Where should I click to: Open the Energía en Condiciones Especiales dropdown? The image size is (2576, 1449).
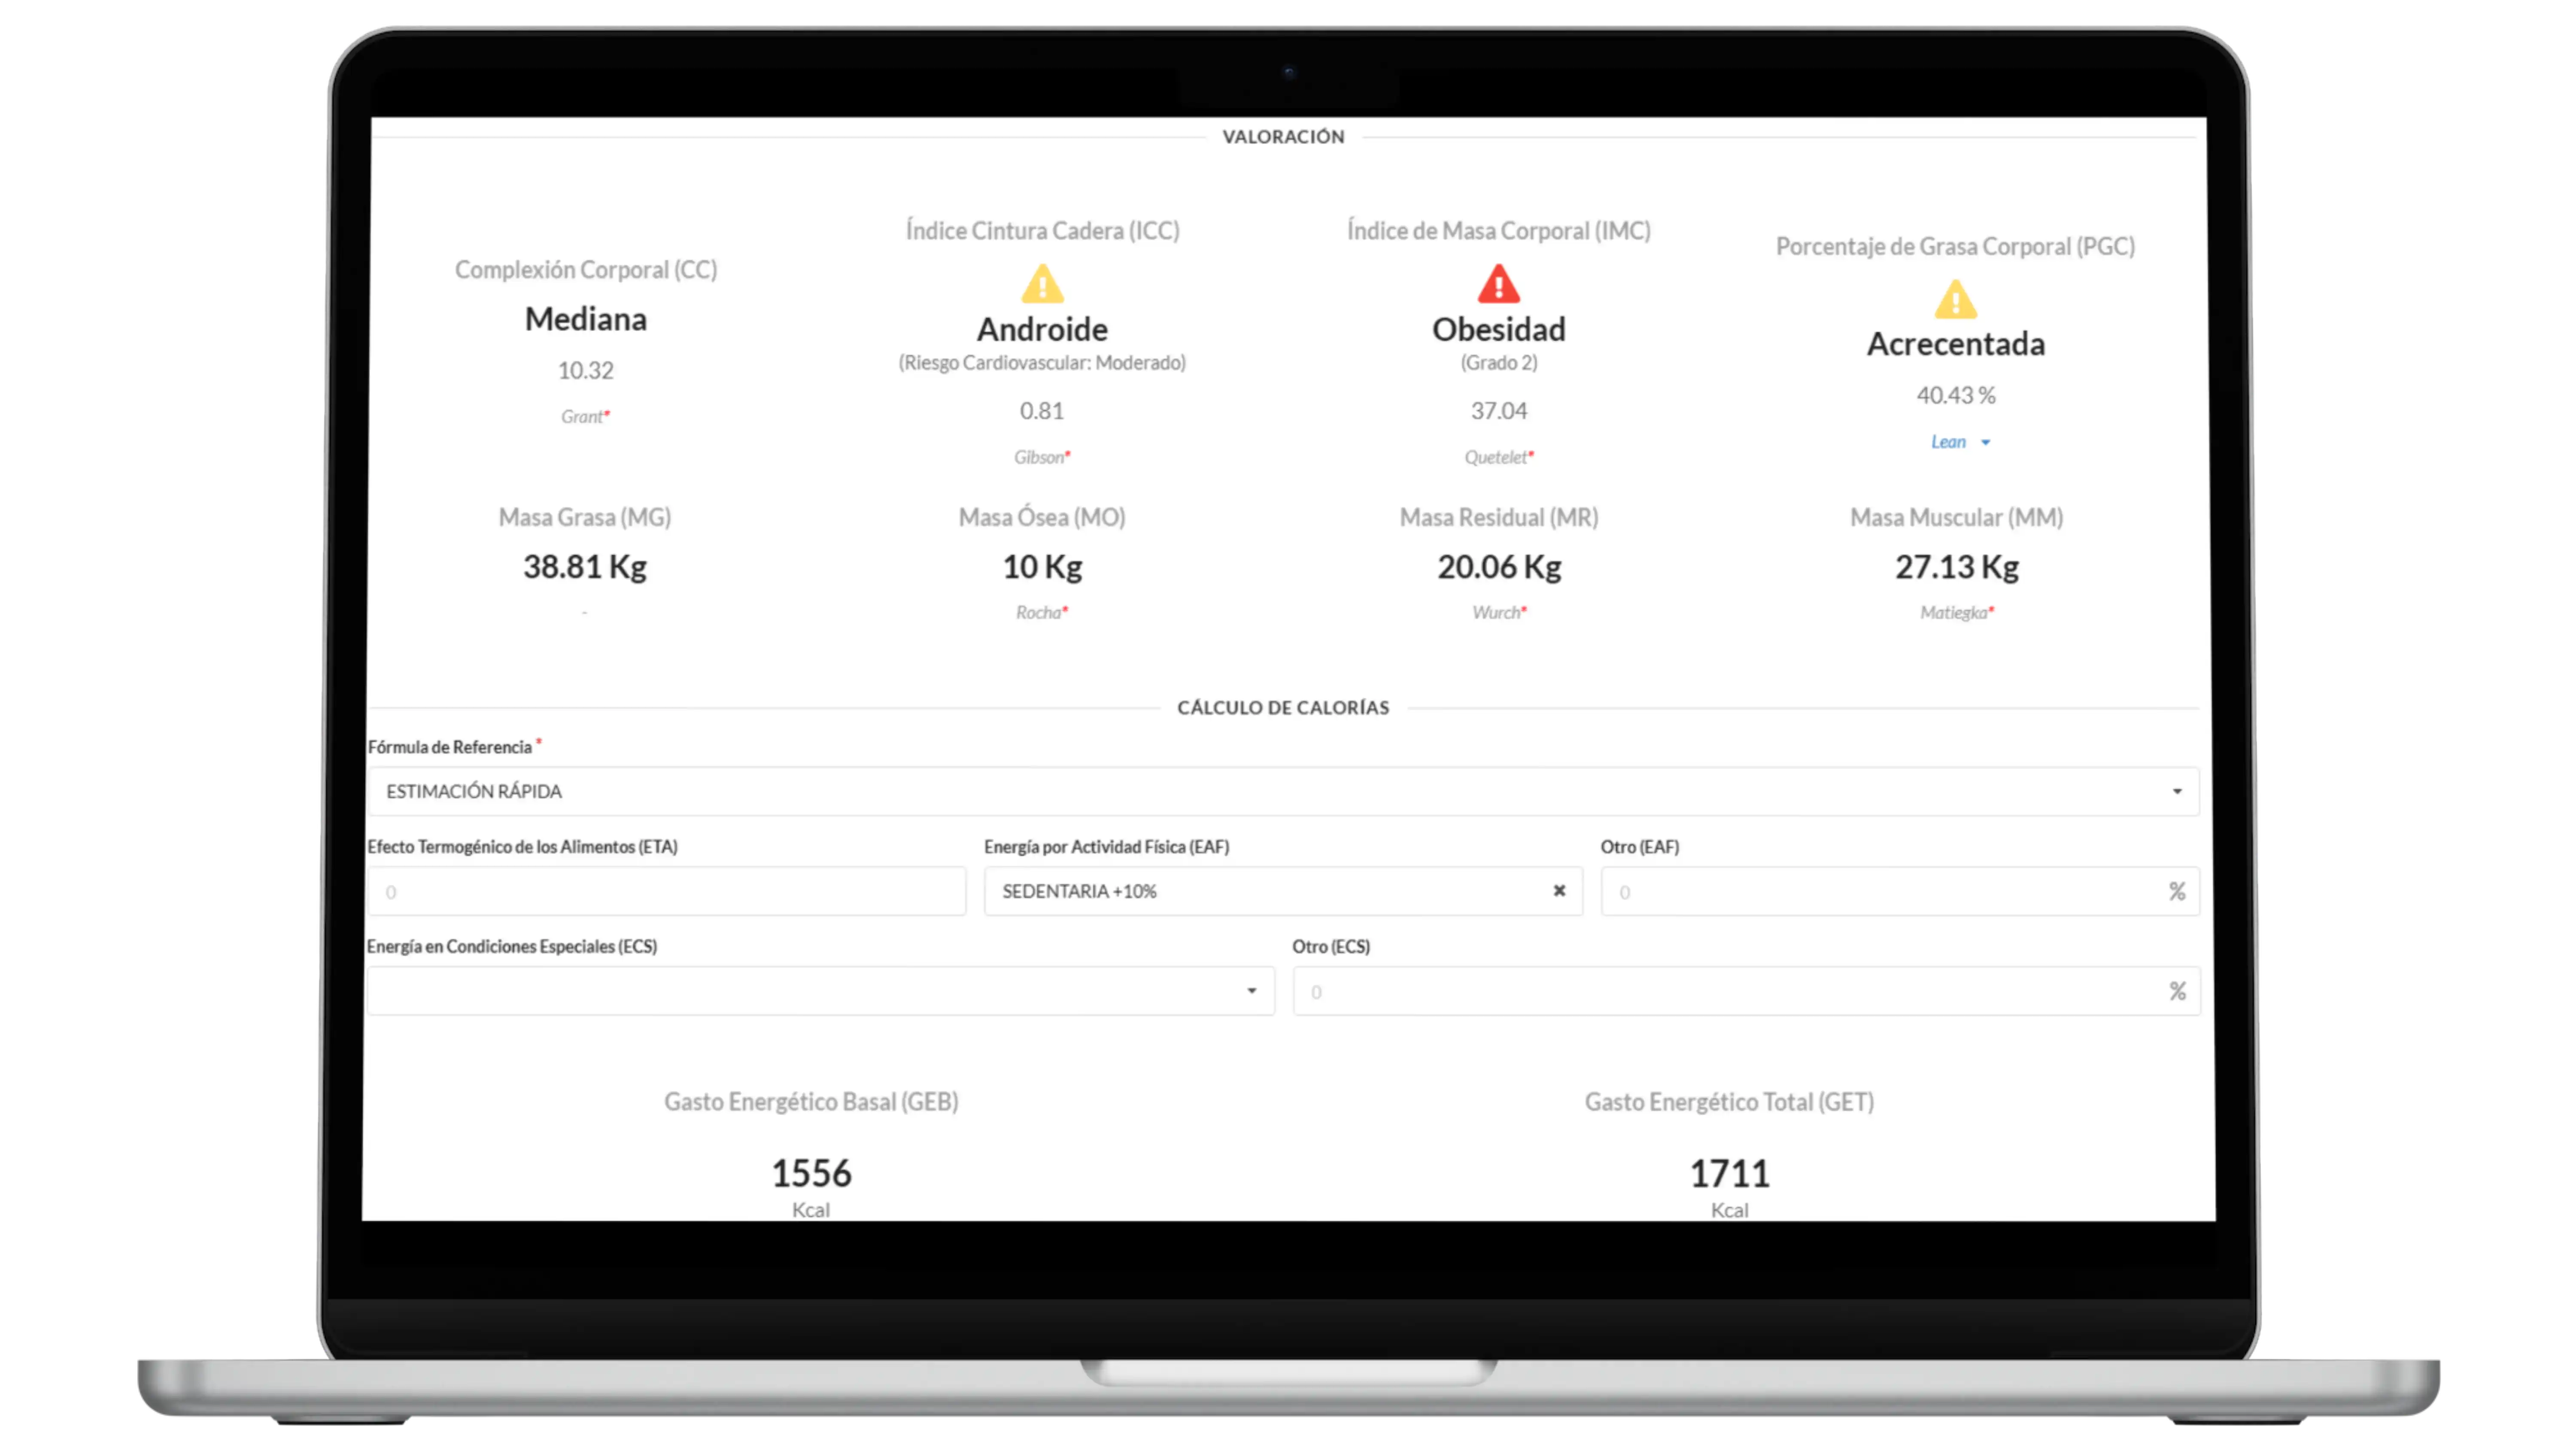[820, 991]
